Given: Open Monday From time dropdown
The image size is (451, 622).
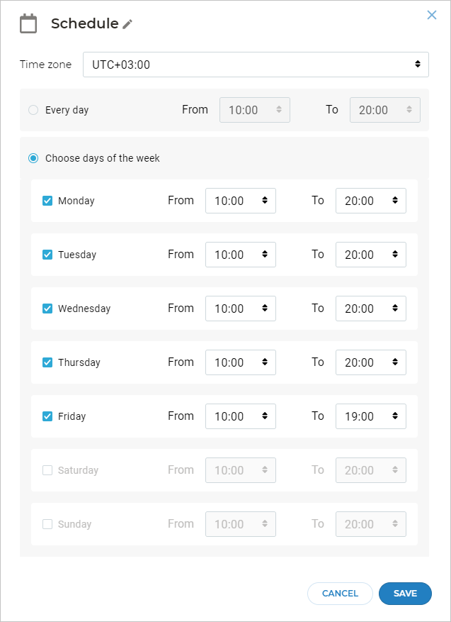Looking at the screenshot, I should tap(241, 201).
